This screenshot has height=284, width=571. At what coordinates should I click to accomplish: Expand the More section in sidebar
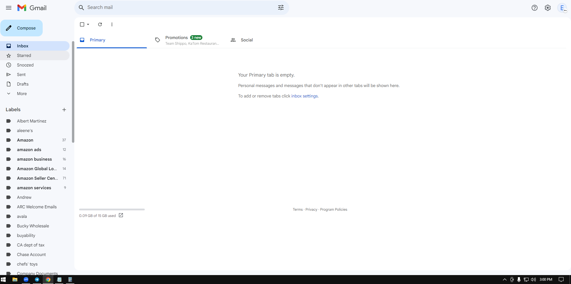click(35, 94)
